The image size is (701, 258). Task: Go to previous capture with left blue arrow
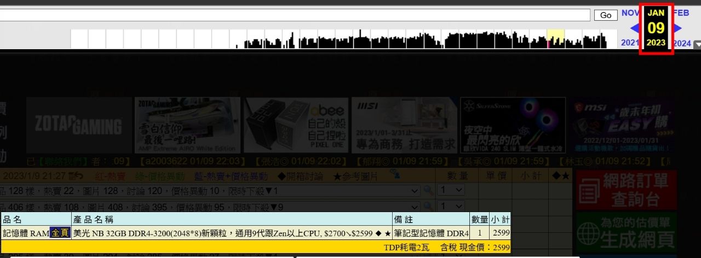pos(634,28)
